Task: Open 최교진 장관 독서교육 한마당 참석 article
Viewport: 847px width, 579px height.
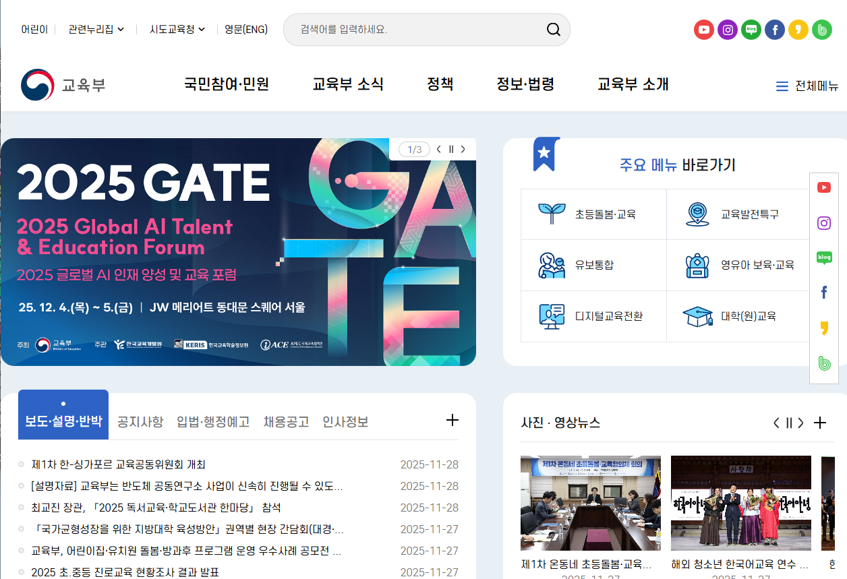Action: point(156,508)
